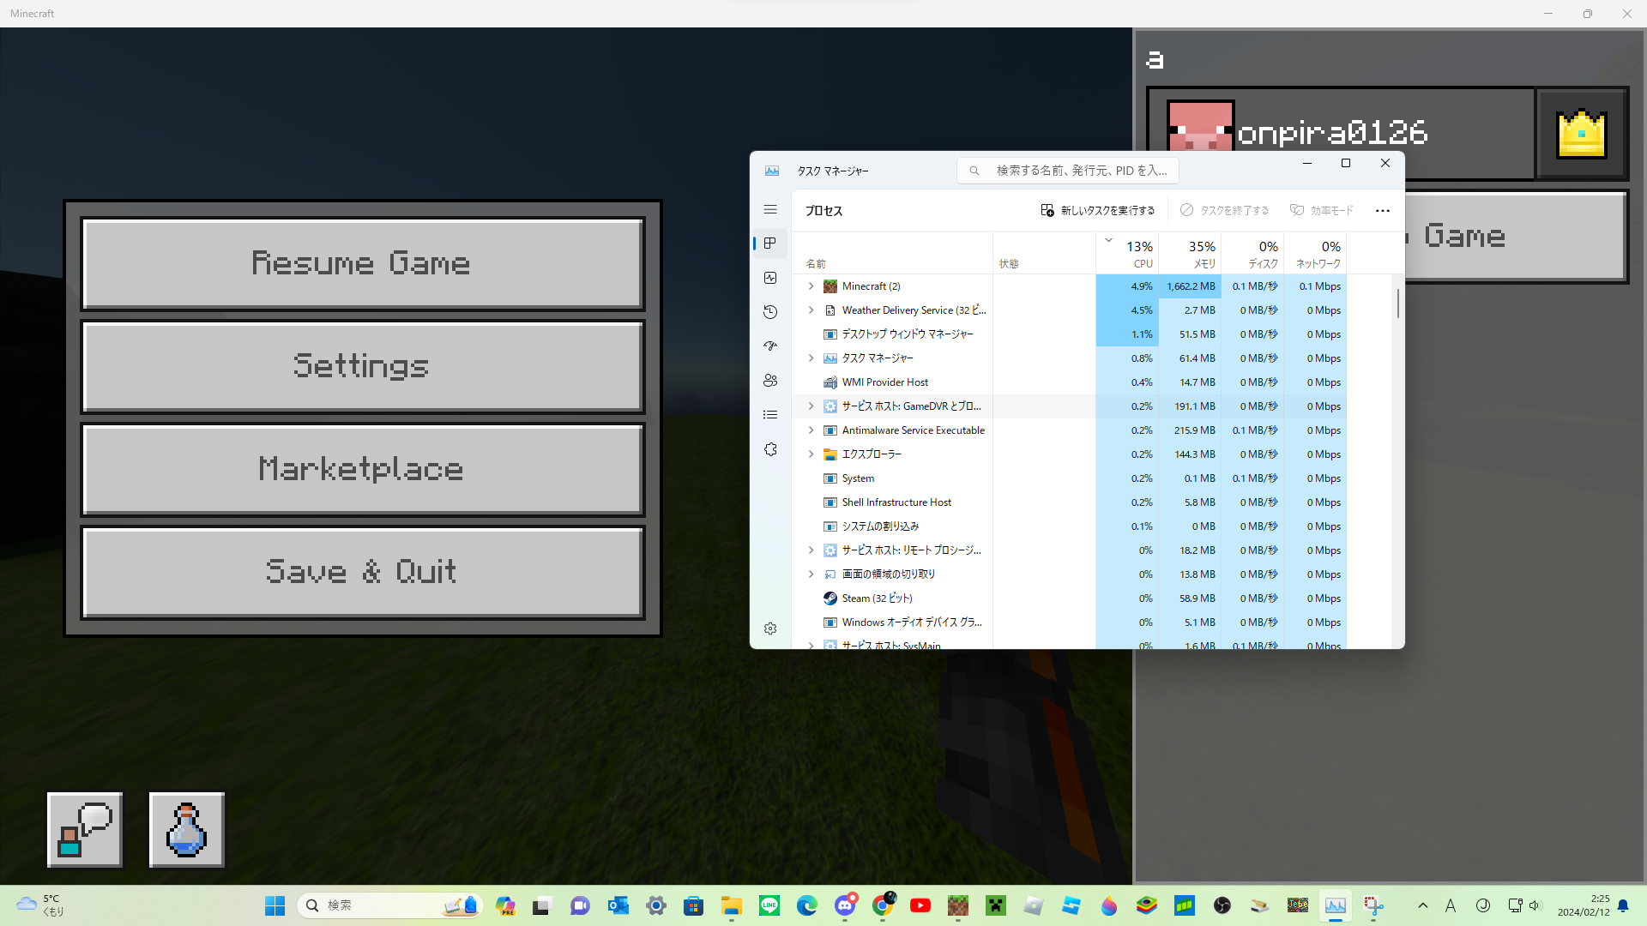This screenshot has height=926, width=1647.
Task: Open Task Manager settings gear
Action: pyautogui.click(x=770, y=628)
